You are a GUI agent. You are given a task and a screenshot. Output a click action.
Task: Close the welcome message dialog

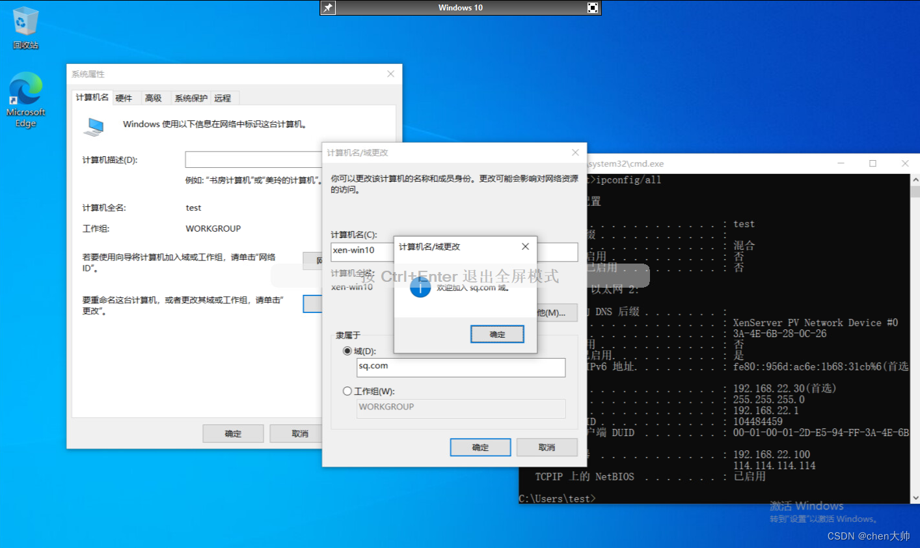tap(525, 246)
